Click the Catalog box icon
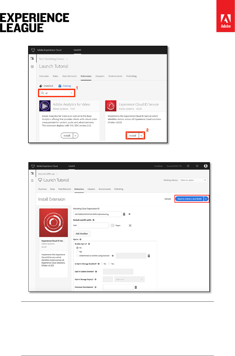Image resolution: width=235 pixels, height=356 pixels. (x=60, y=86)
